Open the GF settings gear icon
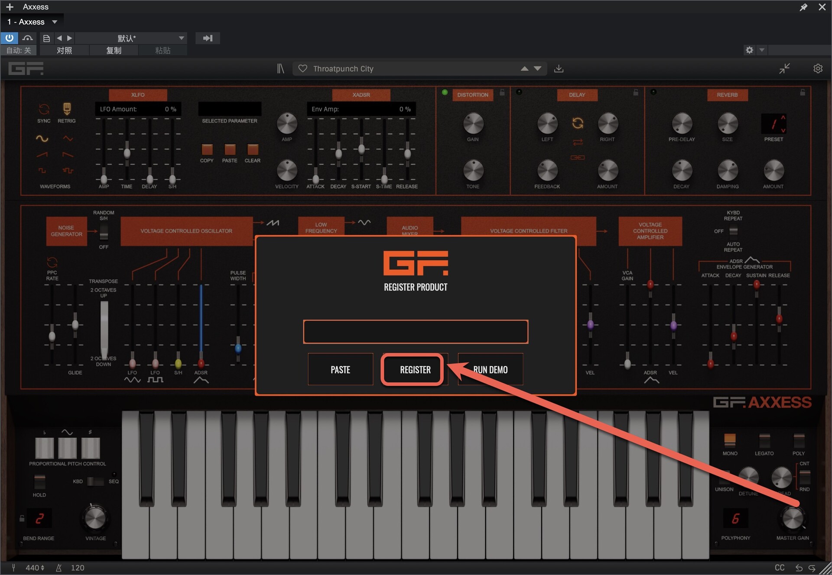832x575 pixels. tap(818, 68)
